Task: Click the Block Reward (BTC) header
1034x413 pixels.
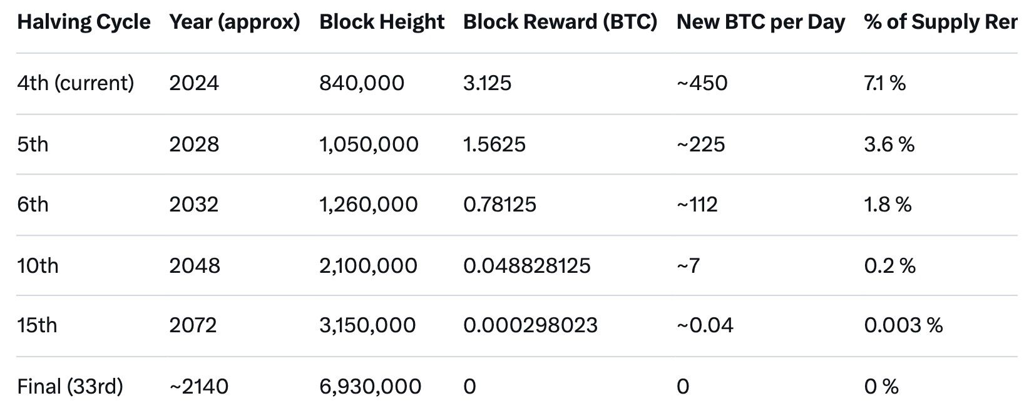Action: point(560,22)
